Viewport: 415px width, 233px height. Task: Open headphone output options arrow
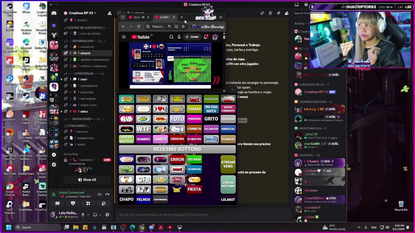click(100, 215)
